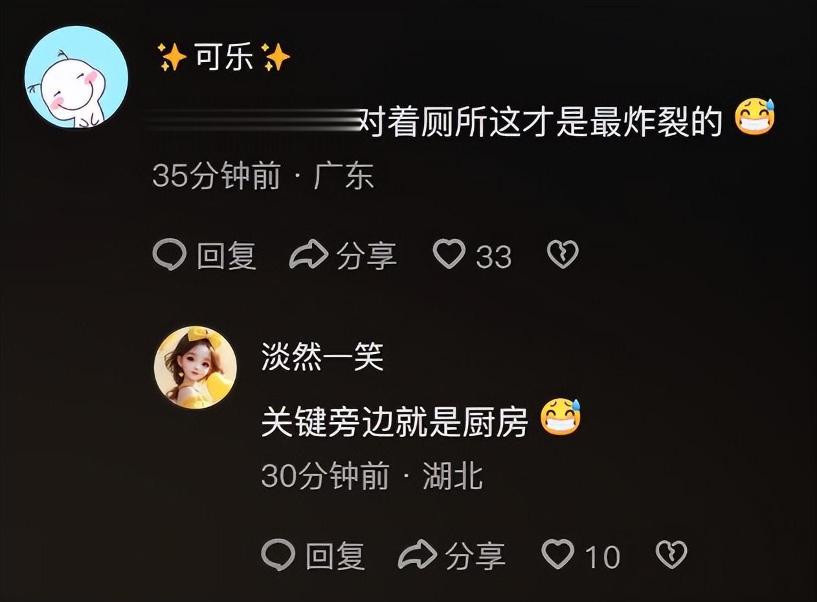Click the like count 33
The image size is (817, 602).
[x=494, y=258]
